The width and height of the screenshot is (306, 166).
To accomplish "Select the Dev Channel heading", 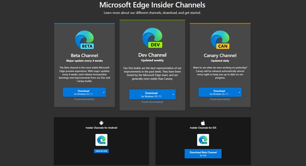I will 153,55.
